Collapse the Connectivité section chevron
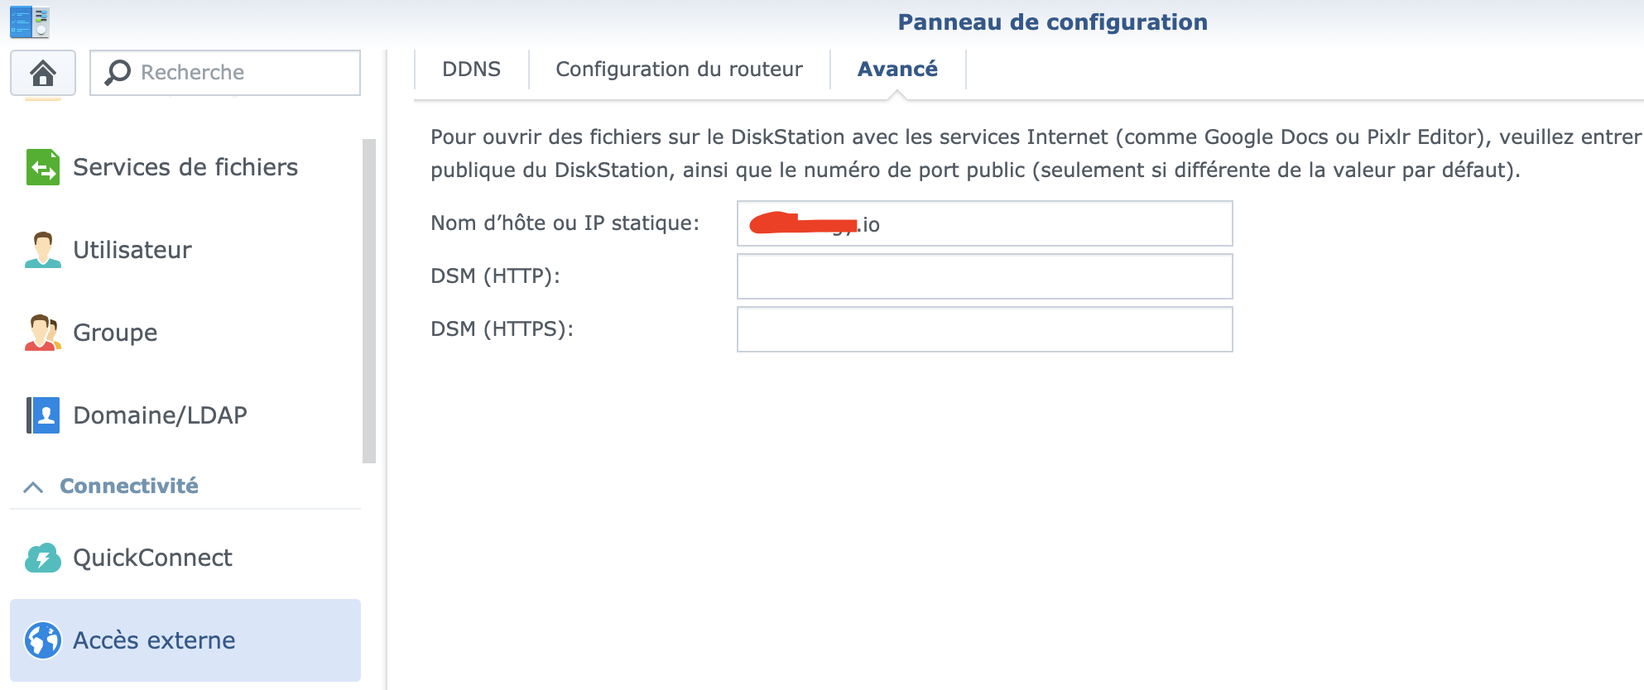This screenshot has height=690, width=1644. click(33, 486)
